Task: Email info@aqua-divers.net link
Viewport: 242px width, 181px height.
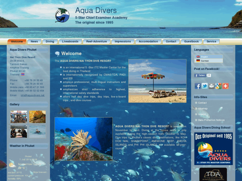Action: pos(33,95)
